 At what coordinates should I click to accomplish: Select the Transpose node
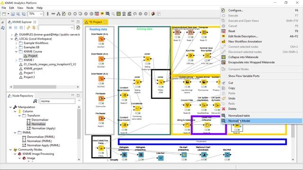point(204,33)
